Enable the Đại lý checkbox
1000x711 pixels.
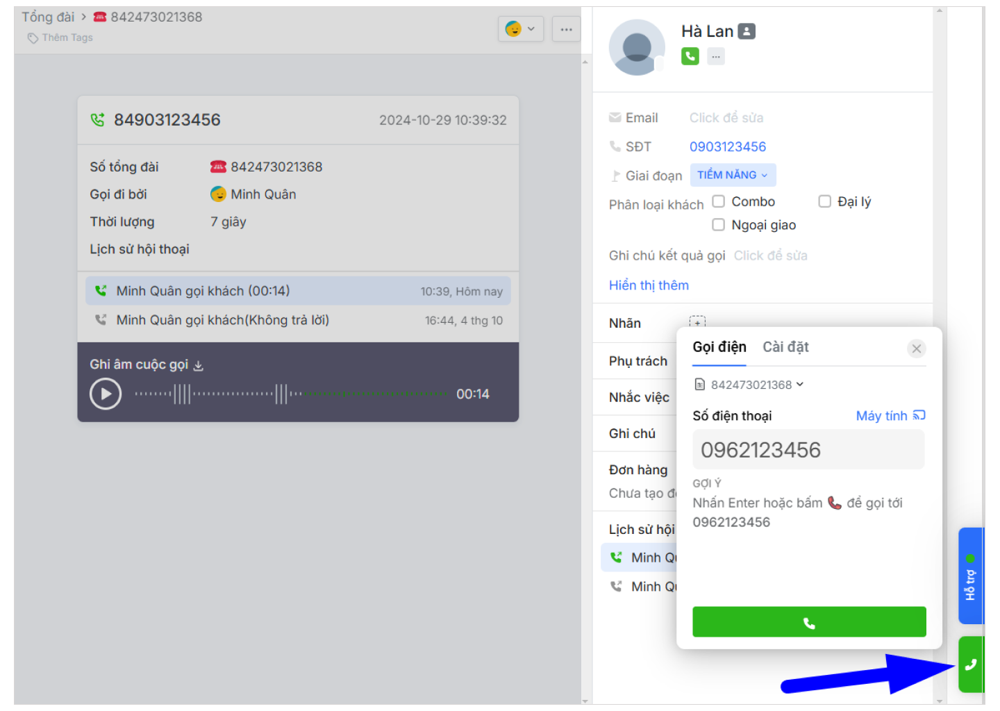(x=824, y=201)
